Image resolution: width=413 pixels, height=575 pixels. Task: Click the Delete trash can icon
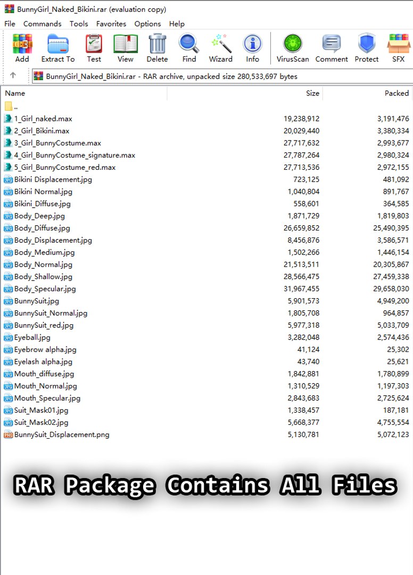(157, 44)
